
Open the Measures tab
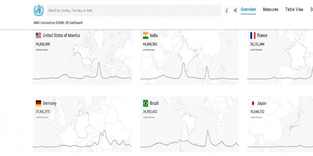tap(271, 10)
